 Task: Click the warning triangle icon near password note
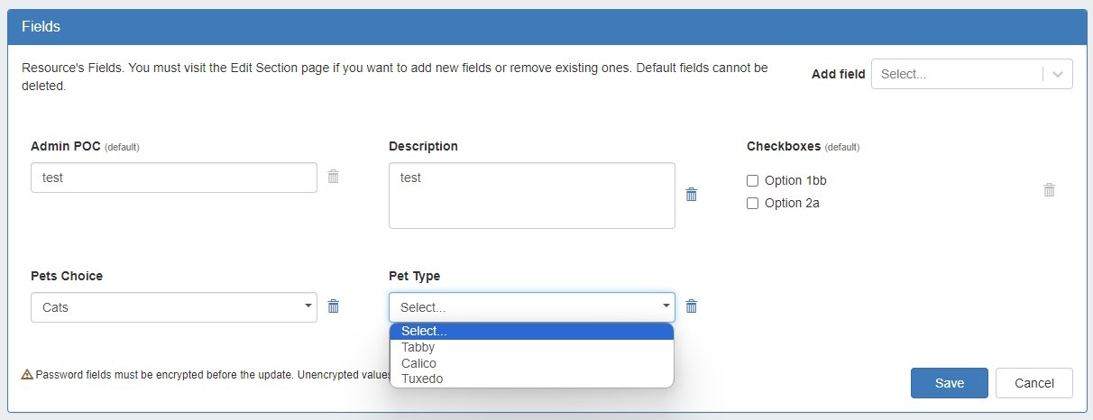coord(27,374)
